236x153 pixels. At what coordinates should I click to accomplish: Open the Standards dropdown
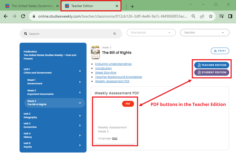click(x=151, y=32)
